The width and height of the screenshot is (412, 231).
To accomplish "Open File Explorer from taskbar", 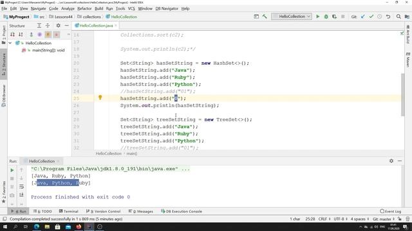I will pyautogui.click(x=47, y=227).
